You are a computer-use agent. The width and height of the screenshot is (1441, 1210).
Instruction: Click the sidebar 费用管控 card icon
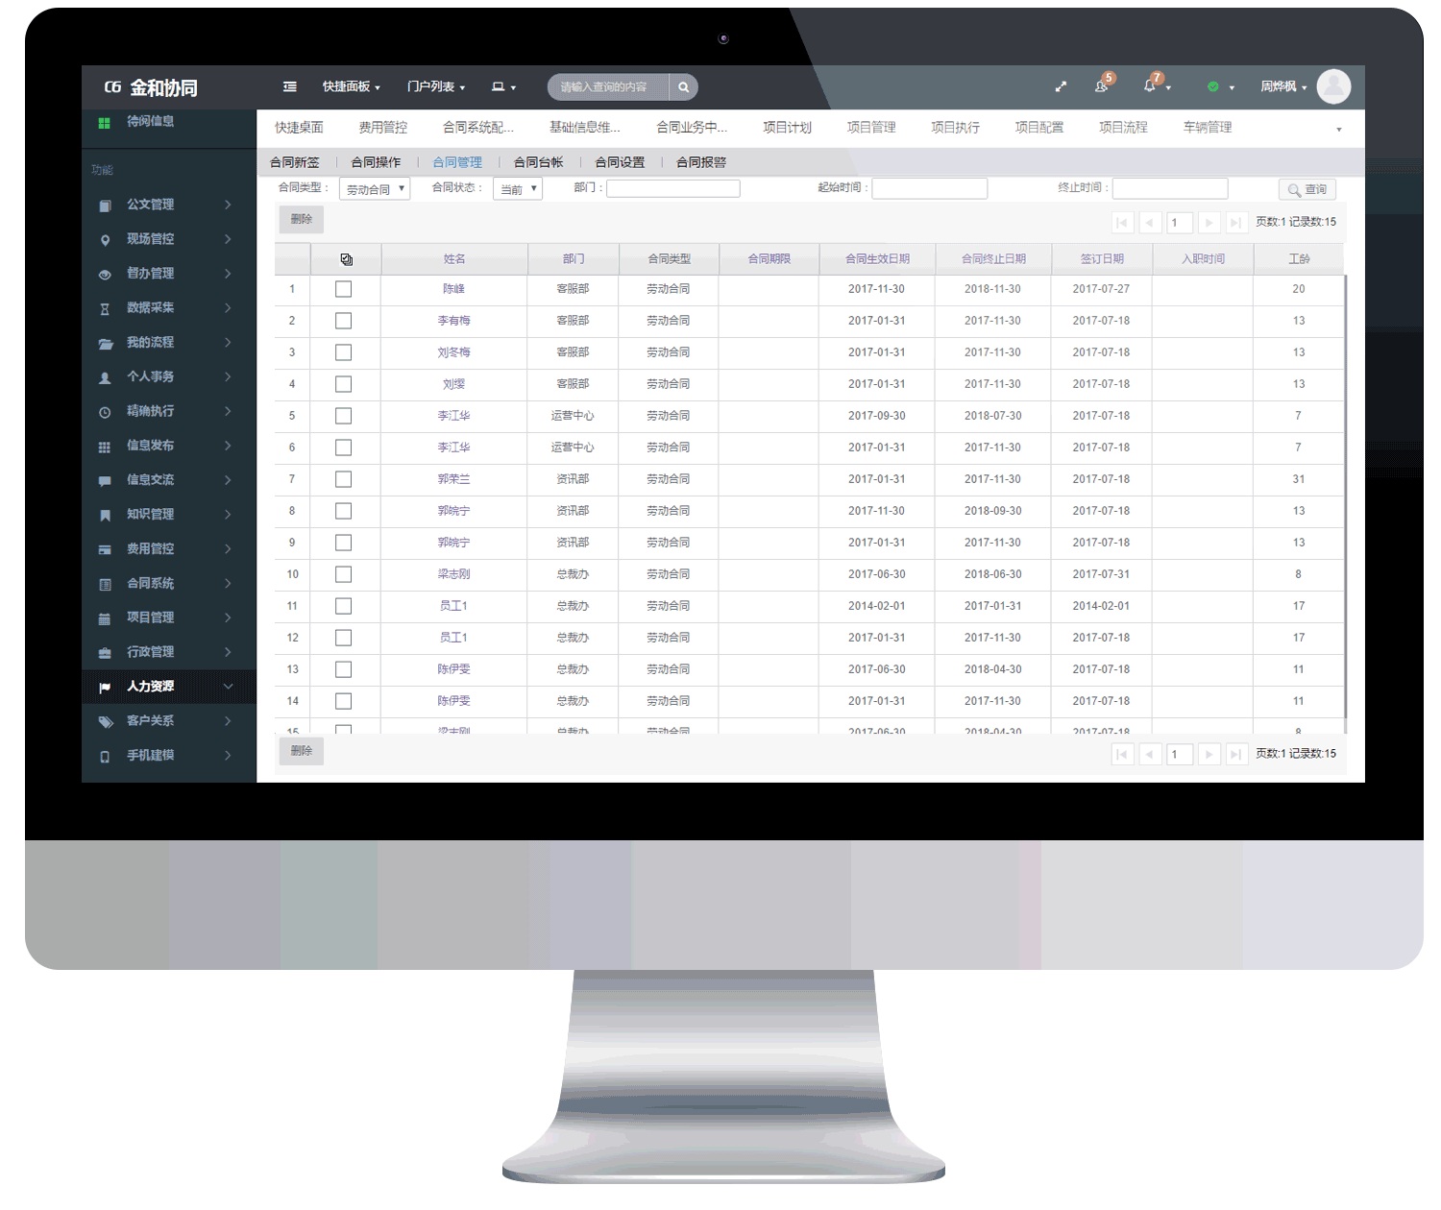[x=105, y=549]
